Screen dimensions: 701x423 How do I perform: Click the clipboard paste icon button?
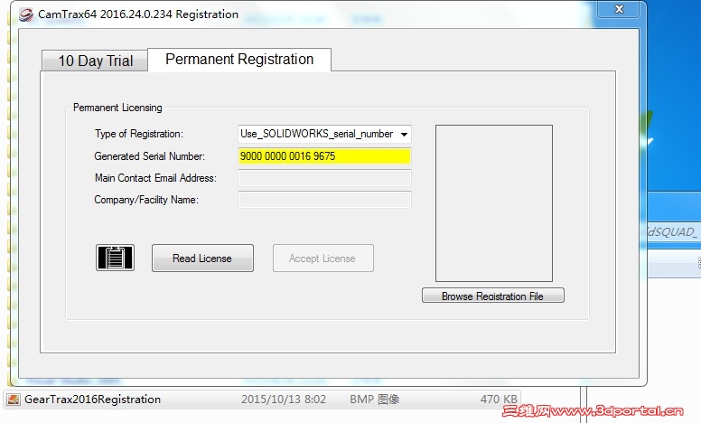click(x=115, y=258)
